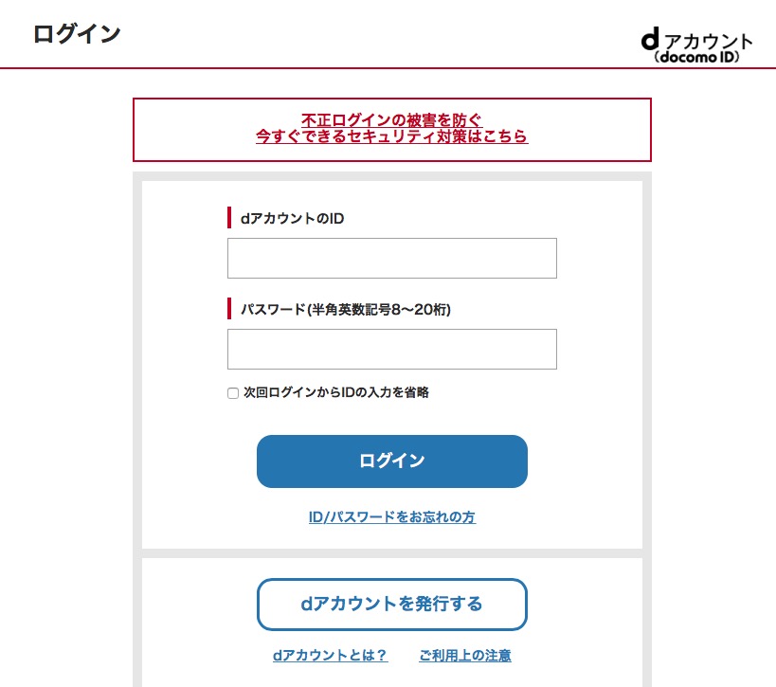Open the dアカウントとは？ link

point(330,655)
